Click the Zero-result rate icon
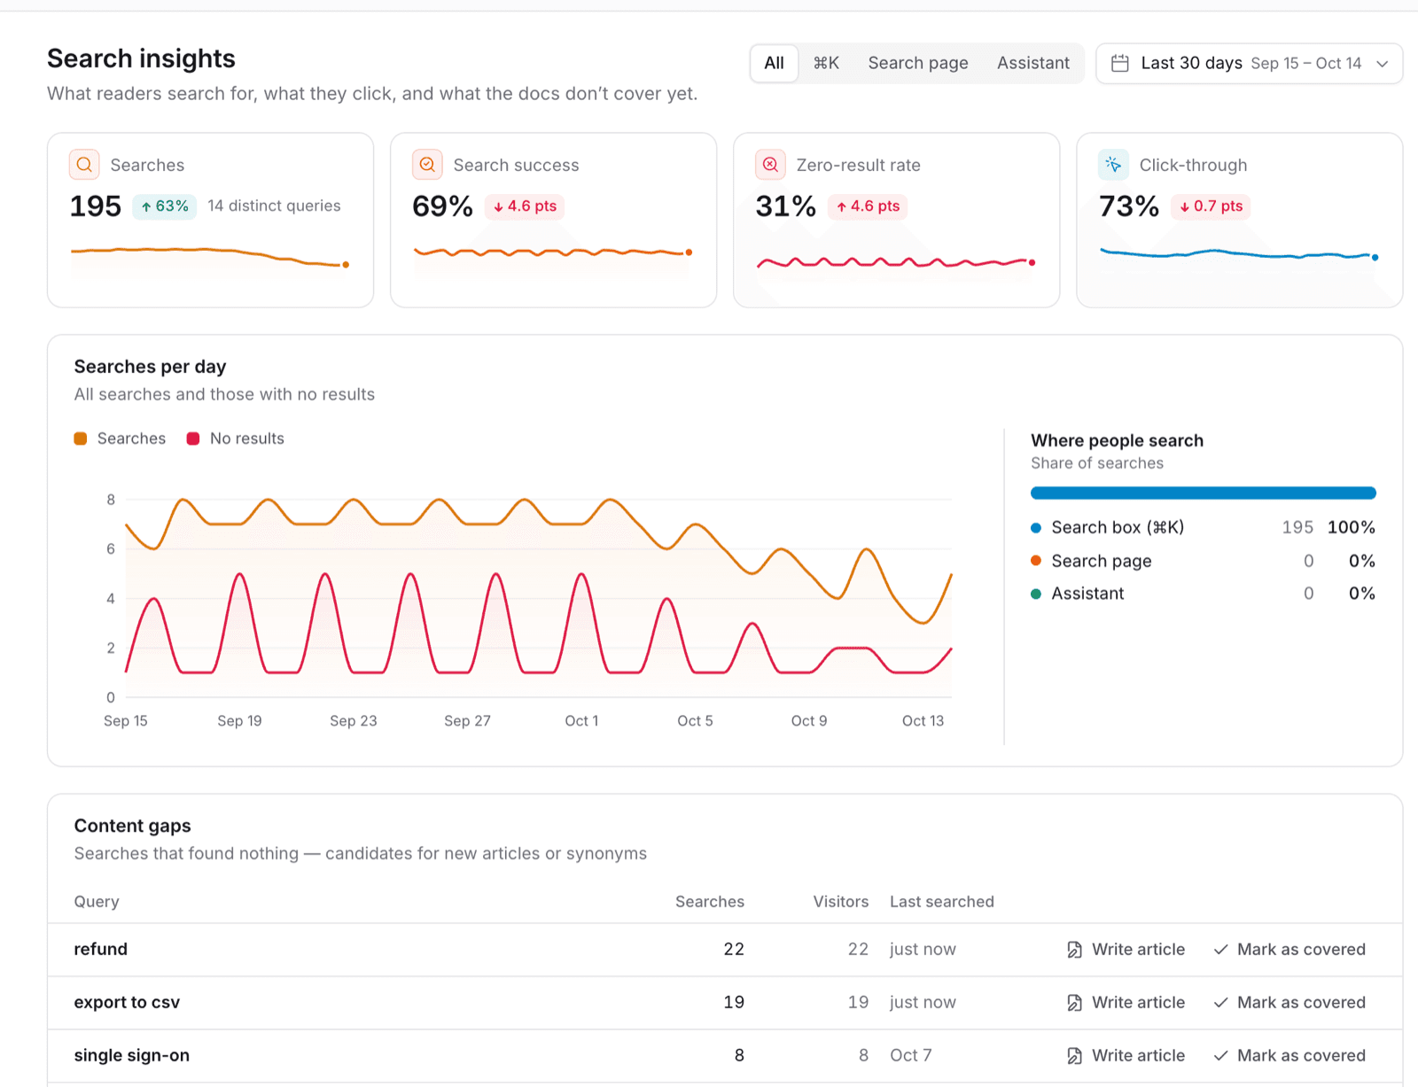Viewport: 1418px width, 1087px height. (x=770, y=165)
